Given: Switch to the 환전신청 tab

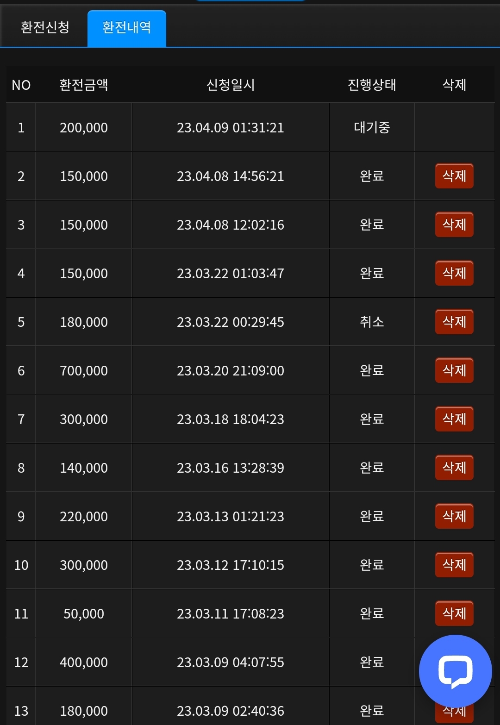Looking at the screenshot, I should [45, 28].
